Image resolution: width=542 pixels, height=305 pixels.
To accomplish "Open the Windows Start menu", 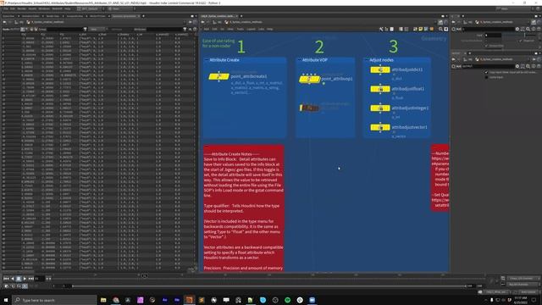I will click(x=6, y=300).
